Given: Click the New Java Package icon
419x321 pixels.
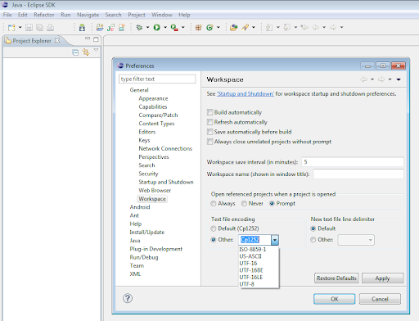Looking at the screenshot, I should [x=110, y=28].
